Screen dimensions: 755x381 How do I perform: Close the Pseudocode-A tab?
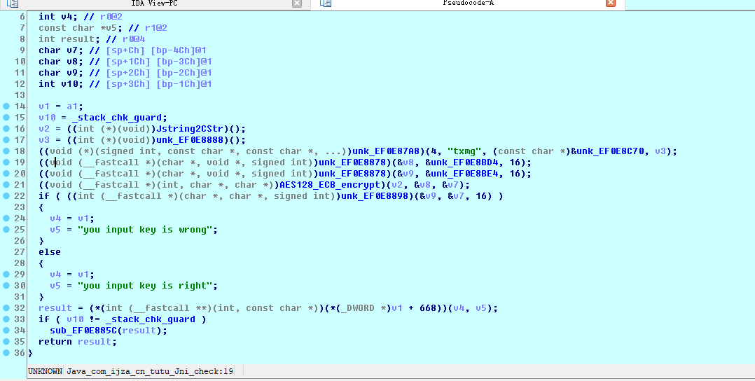611,4
